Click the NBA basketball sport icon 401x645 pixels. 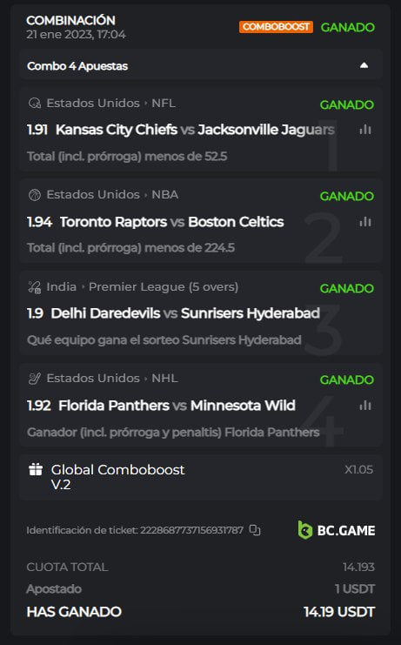tap(35, 195)
